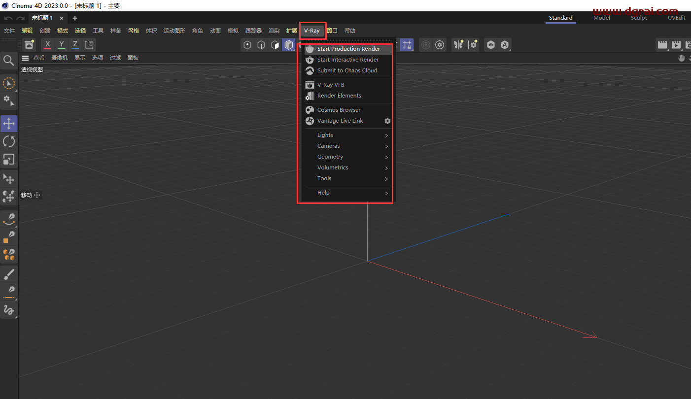Screen dimensions: 691x399
Task: Click the search magnifier icon
Action: tap(9, 61)
